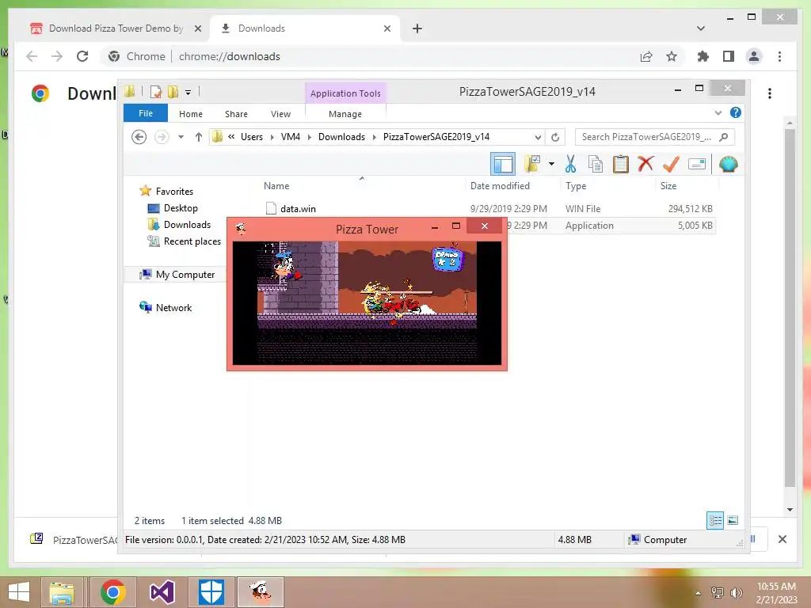Viewport: 811px width, 608px height.
Task: Click the Cut scissors icon
Action: [x=570, y=165]
